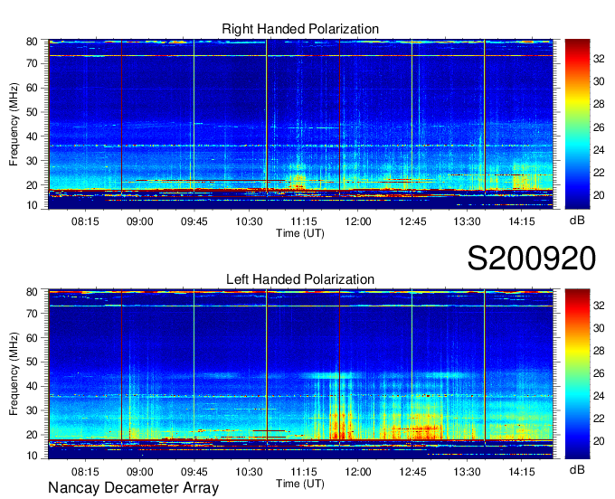The width and height of the screenshot is (615, 499).
Task: Click the 09:00 time tick on the top plot
Action: (x=139, y=221)
